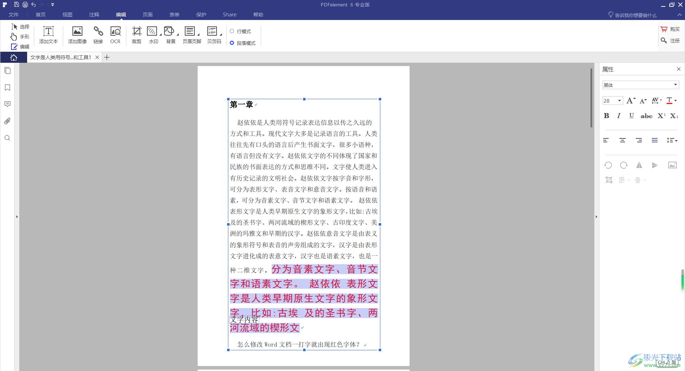Switch to the 注释 tab
Viewport: 685px width, 371px height.
point(94,15)
